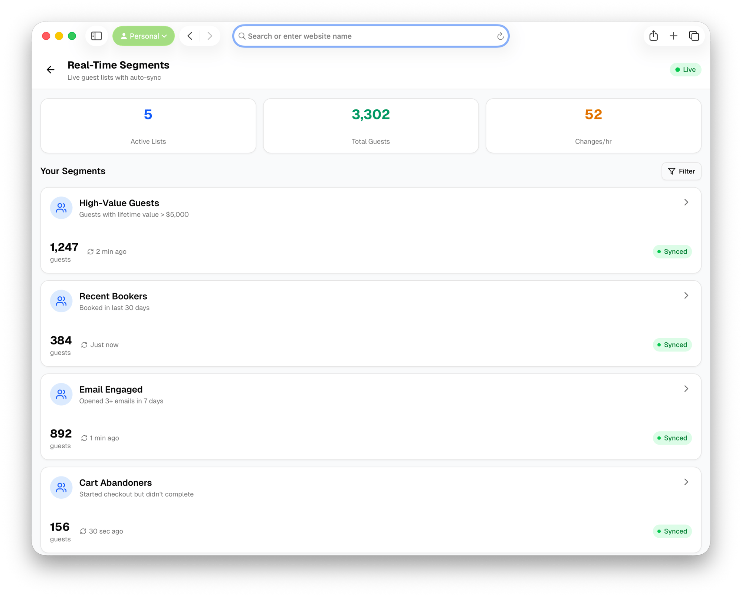Click Synced badge on Cart Abandoners
742x597 pixels.
click(x=672, y=531)
